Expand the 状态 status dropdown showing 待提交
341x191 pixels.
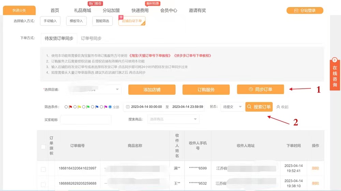click(x=232, y=107)
